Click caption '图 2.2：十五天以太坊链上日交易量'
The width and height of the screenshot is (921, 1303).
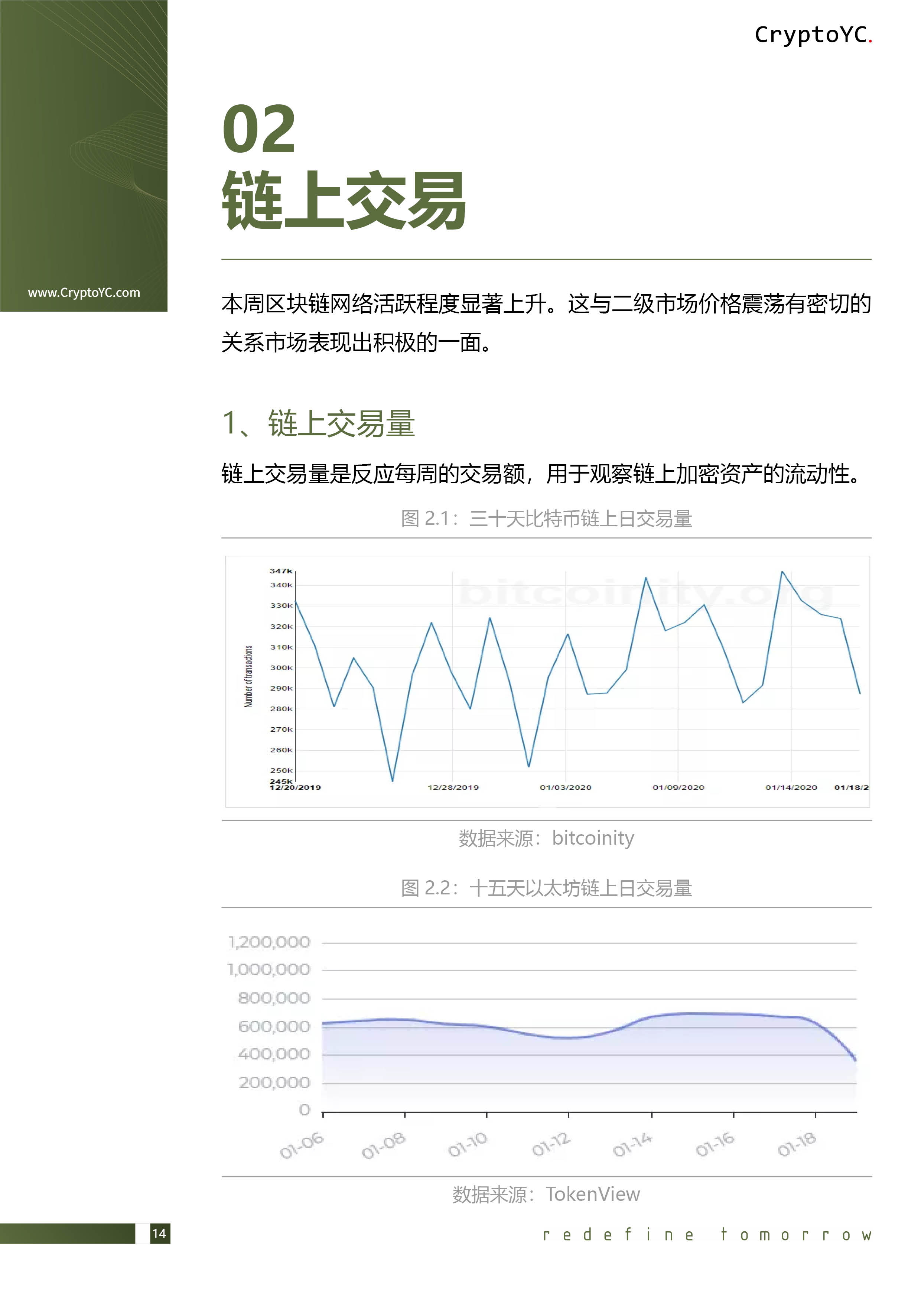(x=546, y=888)
